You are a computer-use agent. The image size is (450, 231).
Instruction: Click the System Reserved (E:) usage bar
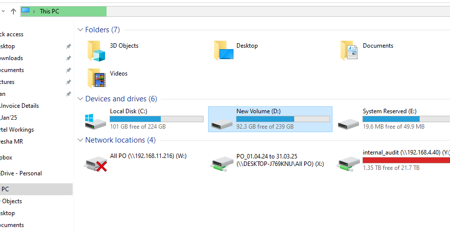(406, 119)
